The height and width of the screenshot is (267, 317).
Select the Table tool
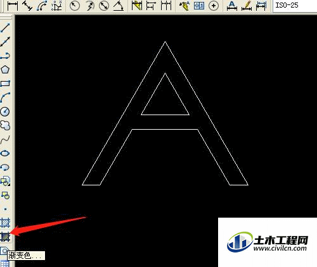pos(5,264)
